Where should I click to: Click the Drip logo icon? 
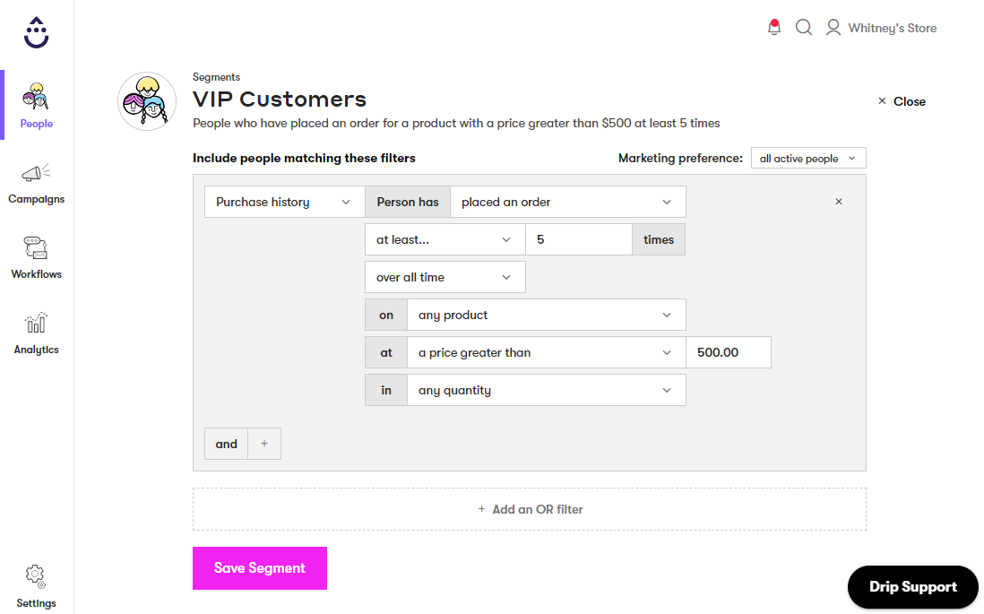tap(36, 31)
